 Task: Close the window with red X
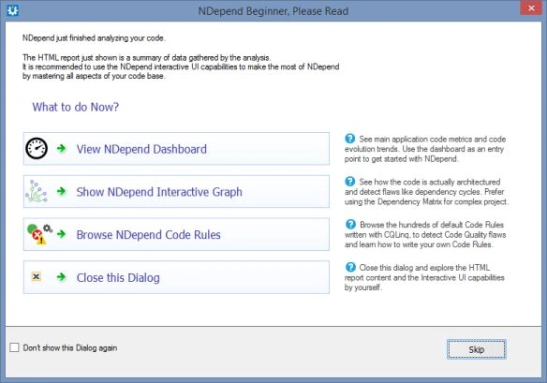[531, 7]
